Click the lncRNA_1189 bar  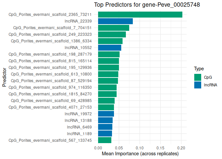point(105,133)
